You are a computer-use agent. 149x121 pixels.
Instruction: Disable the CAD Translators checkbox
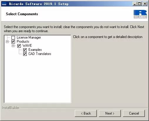click(25, 54)
